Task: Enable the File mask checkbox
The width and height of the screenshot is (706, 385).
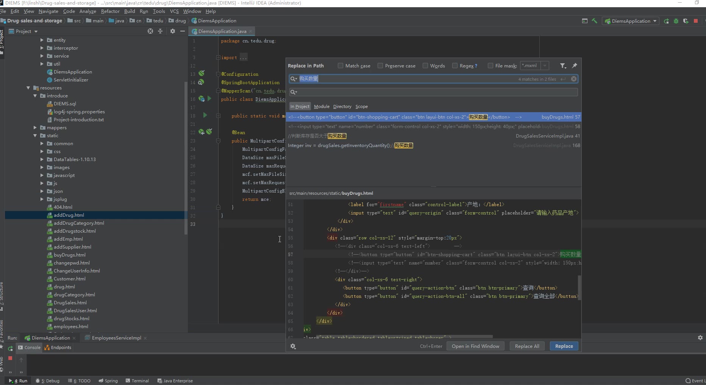Action: pyautogui.click(x=490, y=66)
